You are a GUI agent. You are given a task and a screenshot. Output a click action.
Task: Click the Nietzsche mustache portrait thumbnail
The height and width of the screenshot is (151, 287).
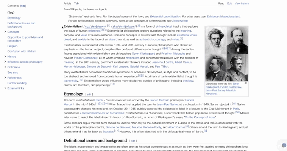click(x=216, y=68)
